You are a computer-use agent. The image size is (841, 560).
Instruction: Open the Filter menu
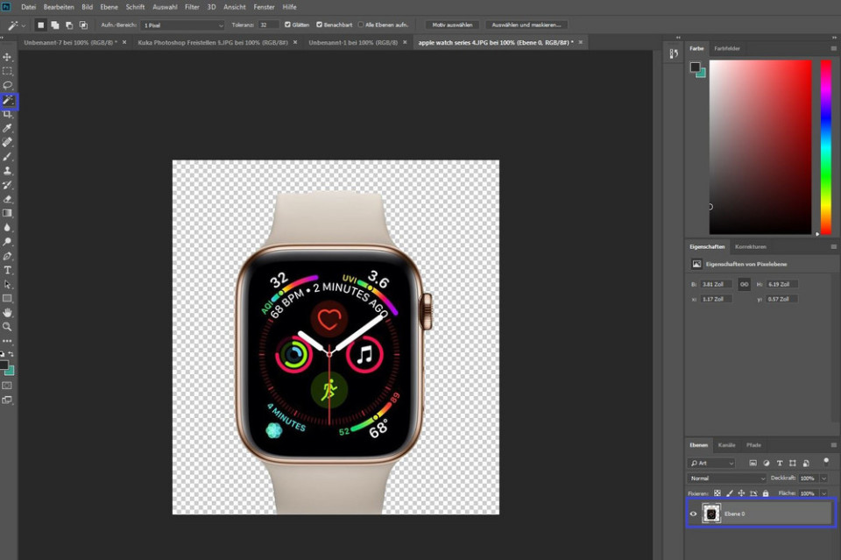192,7
